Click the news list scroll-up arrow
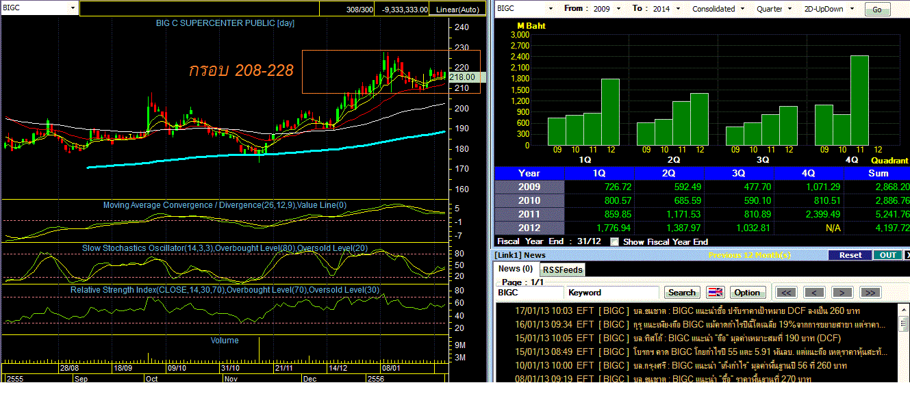 click(x=904, y=308)
